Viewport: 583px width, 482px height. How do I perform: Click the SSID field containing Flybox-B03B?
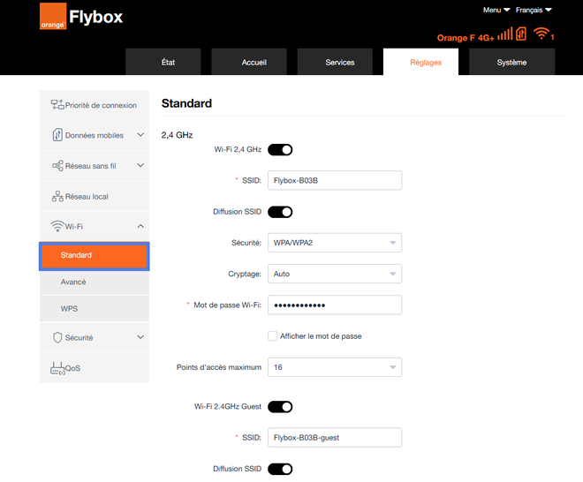[335, 180]
